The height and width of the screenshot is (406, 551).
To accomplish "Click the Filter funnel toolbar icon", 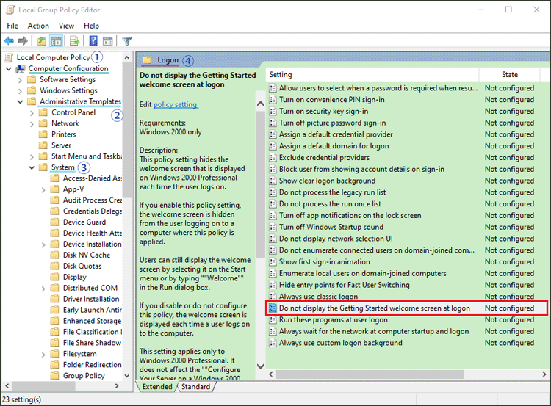I will [x=126, y=41].
